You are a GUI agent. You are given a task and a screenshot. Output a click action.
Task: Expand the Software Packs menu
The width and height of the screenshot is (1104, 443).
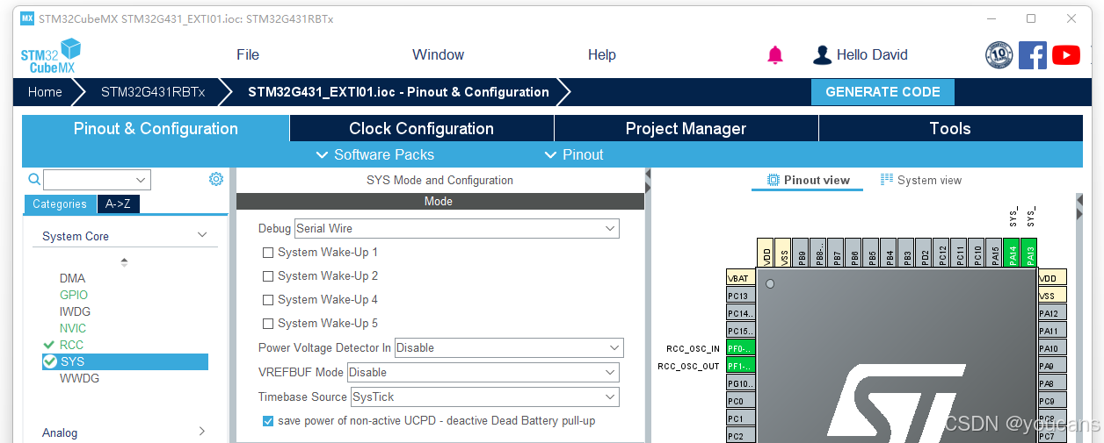(x=374, y=154)
